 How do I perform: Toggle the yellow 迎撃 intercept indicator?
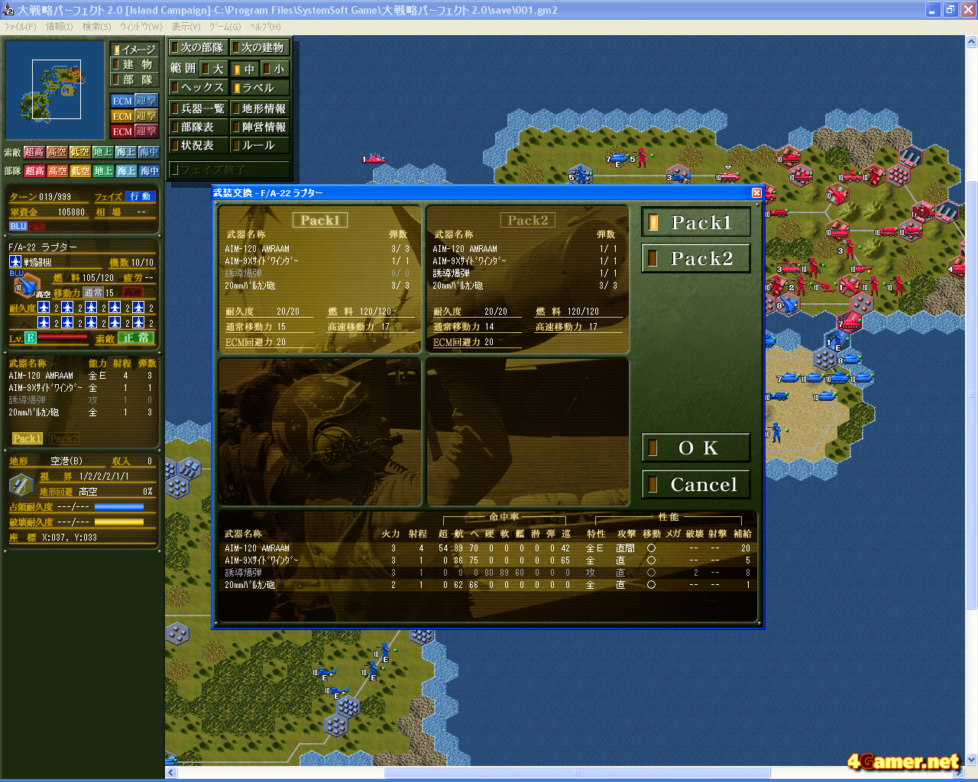146,116
